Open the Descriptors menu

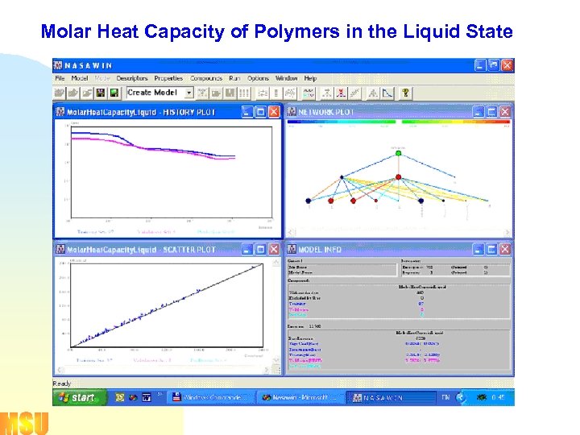coord(132,78)
